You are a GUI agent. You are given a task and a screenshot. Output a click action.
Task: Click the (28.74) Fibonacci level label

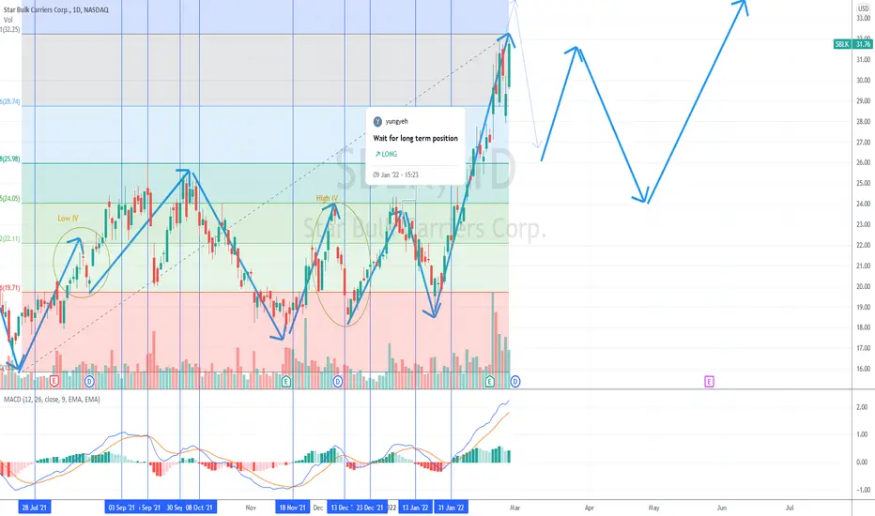pos(10,101)
